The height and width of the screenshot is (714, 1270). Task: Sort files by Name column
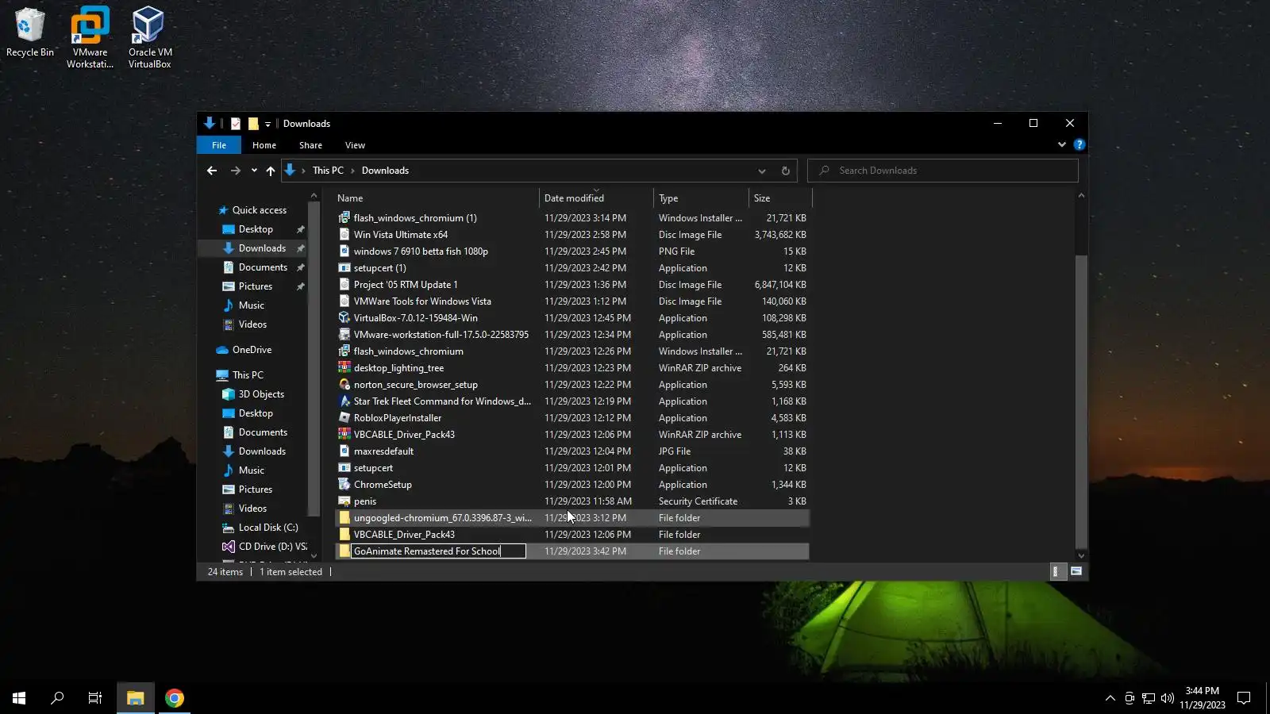436,198
